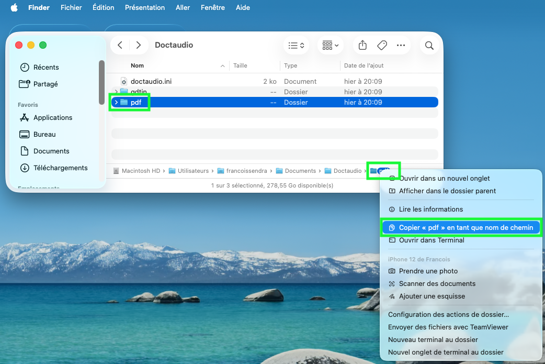Image resolution: width=545 pixels, height=364 pixels.
Task: Click the tag icon in toolbar
Action: 382,45
